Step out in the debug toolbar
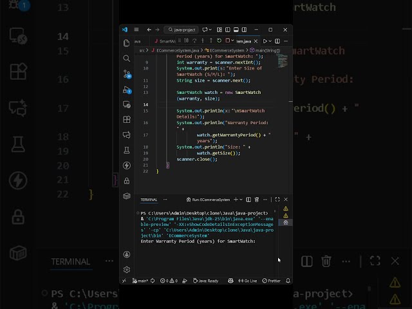This screenshot has height=309, width=412. 211,41
